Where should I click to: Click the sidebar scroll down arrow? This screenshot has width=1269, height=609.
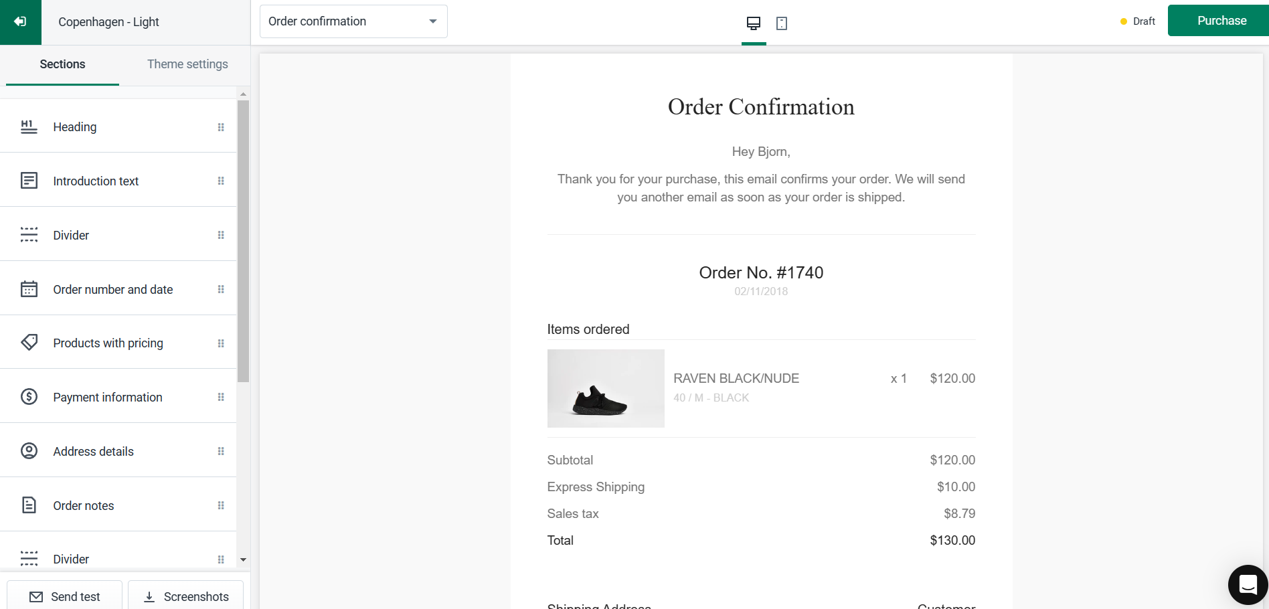coord(243,559)
